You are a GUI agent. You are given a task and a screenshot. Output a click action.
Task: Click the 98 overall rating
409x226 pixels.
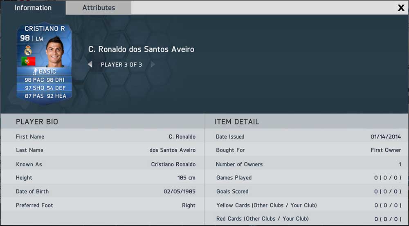pos(25,38)
